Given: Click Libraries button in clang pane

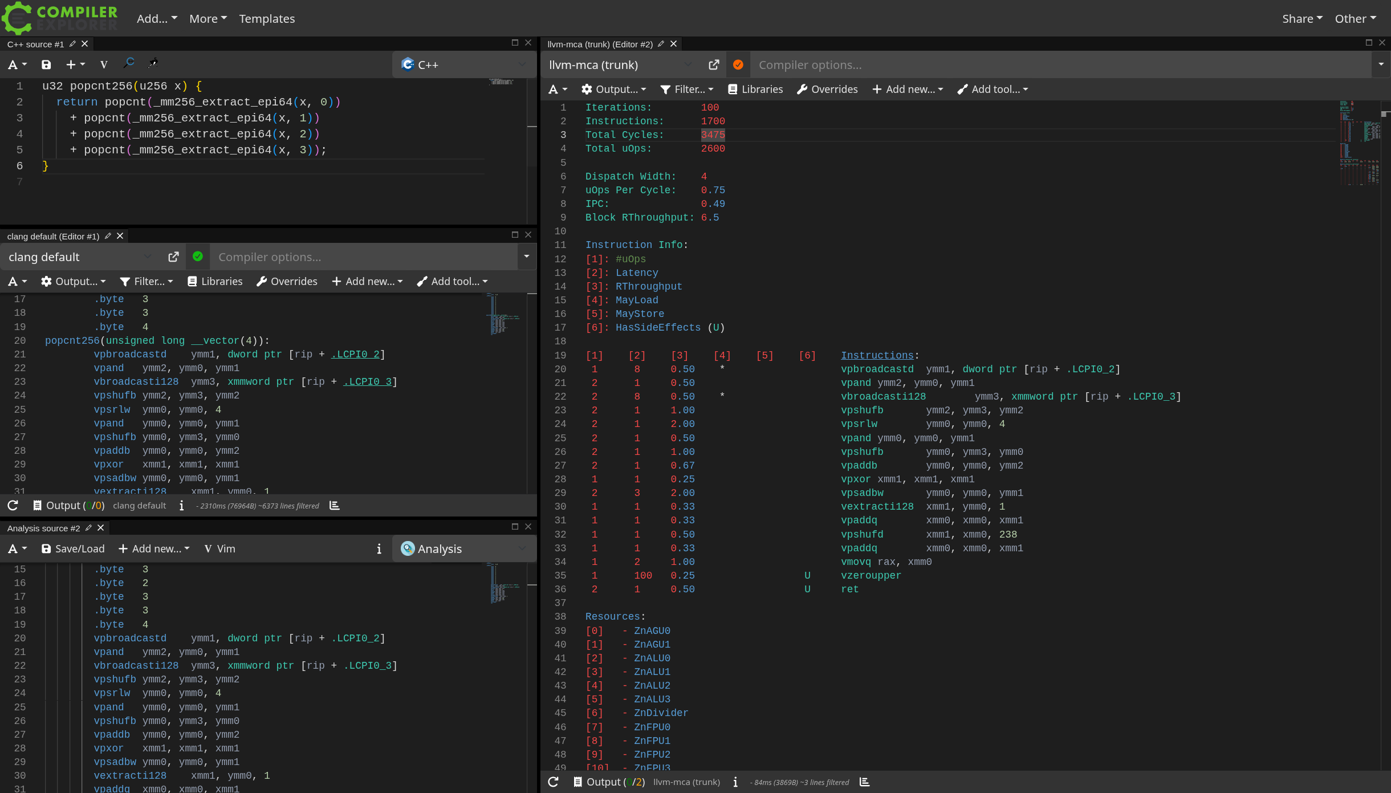Looking at the screenshot, I should tap(215, 282).
